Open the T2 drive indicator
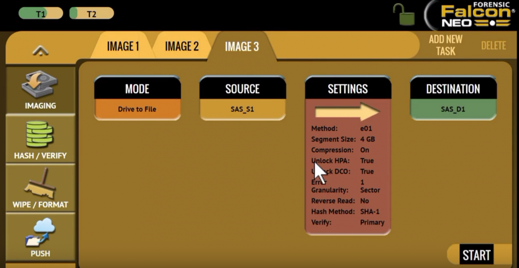The width and height of the screenshot is (519, 268). point(91,13)
